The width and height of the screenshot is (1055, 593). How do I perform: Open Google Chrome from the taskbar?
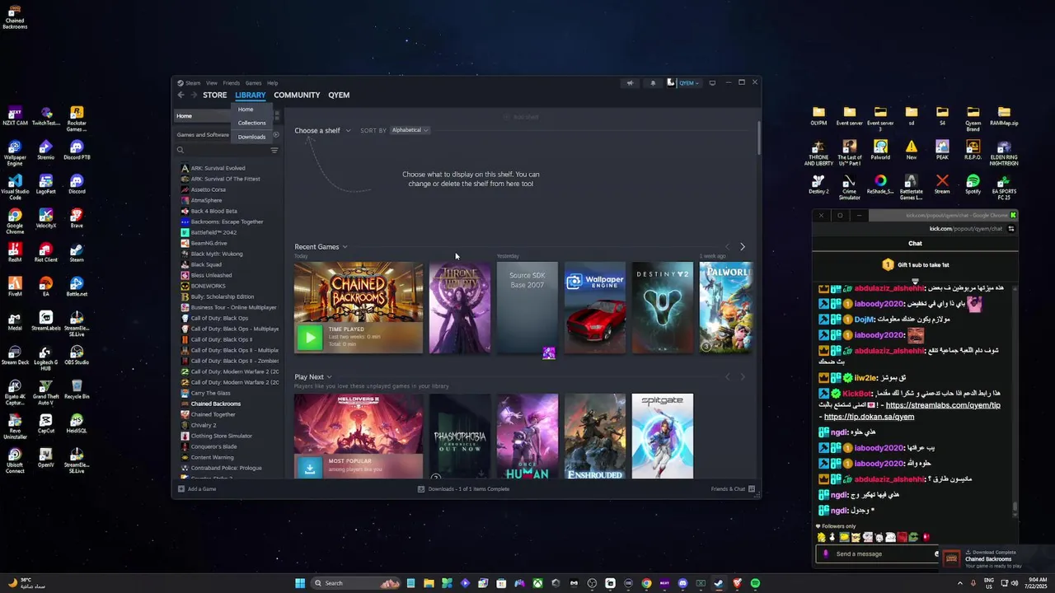point(646,583)
